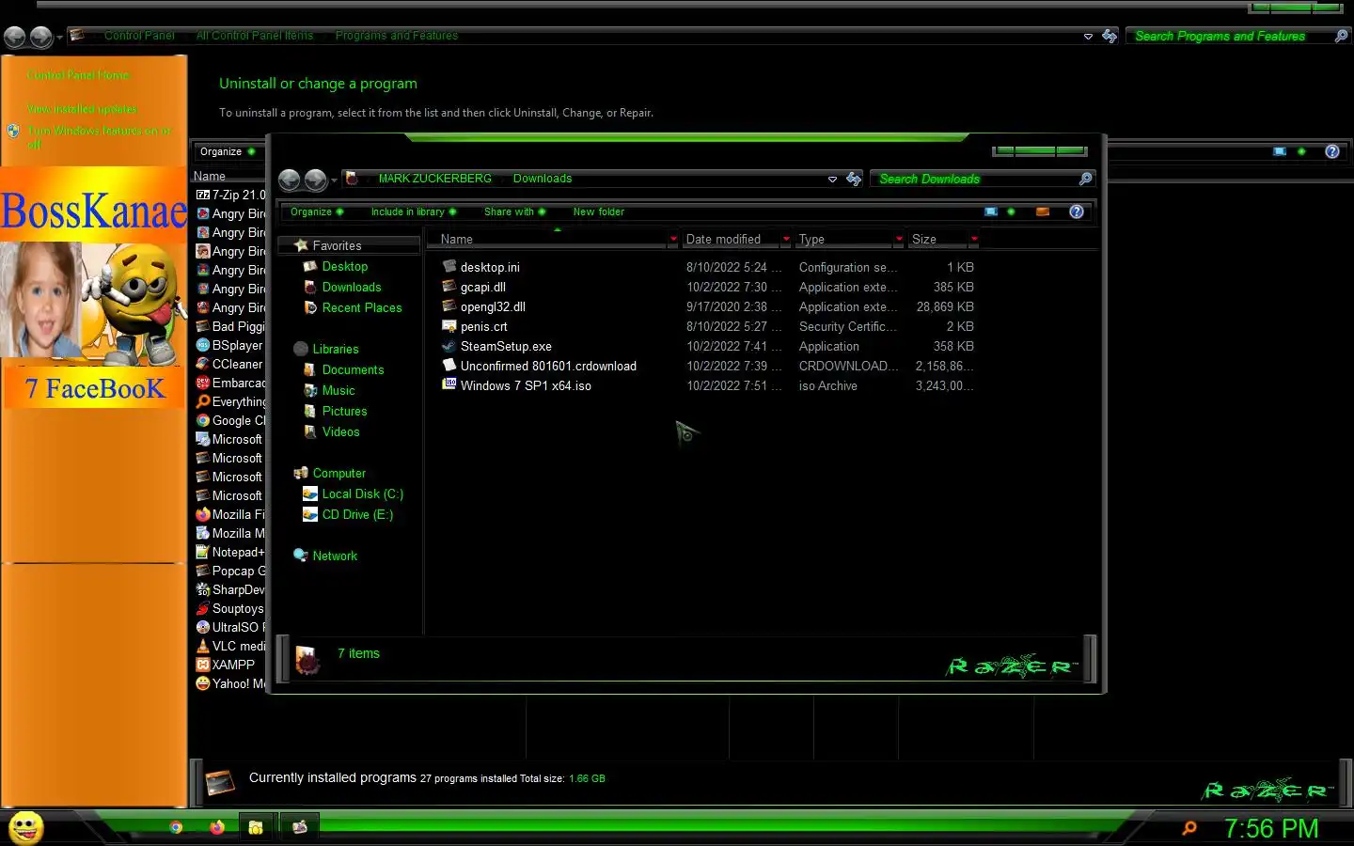Click MARK ZUCKERBERG breadcrumb in address bar
Image resolution: width=1354 pixels, height=846 pixels.
click(434, 179)
